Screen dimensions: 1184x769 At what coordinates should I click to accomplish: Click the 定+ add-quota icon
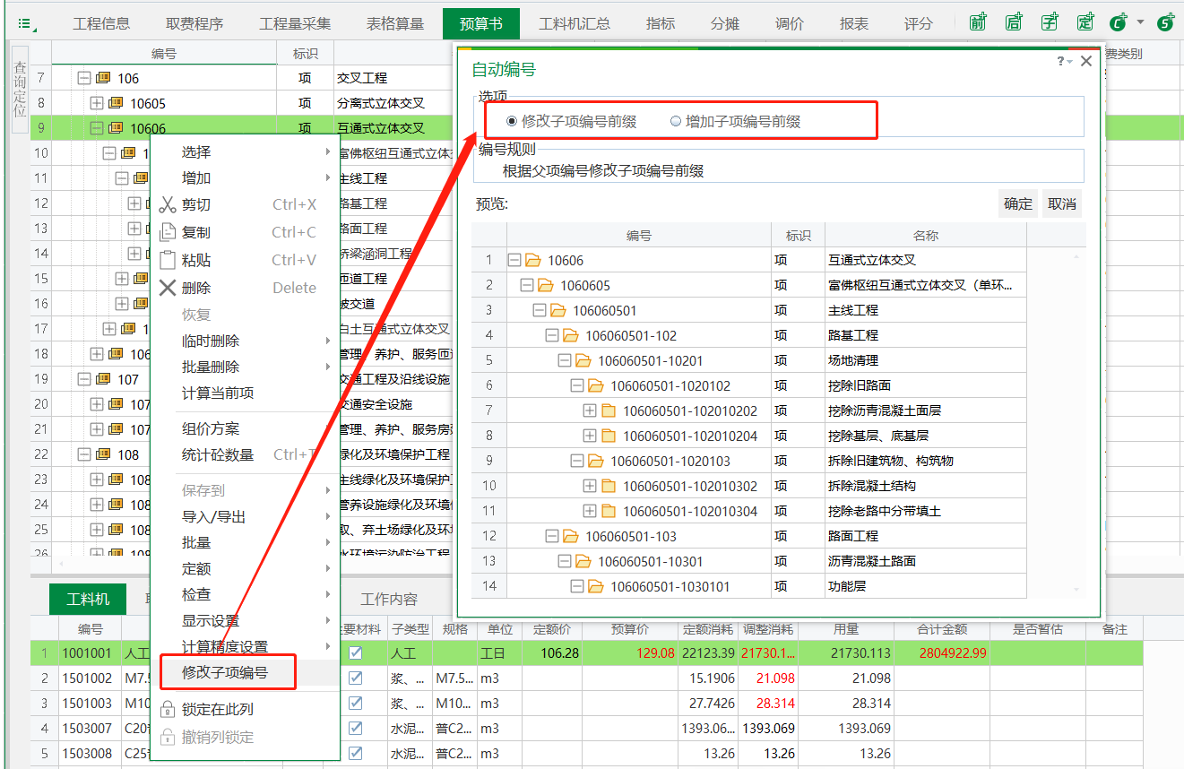(1085, 22)
